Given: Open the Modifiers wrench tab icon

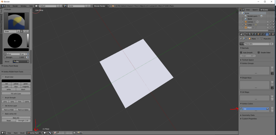Looking at the screenshot, I should click(x=264, y=34).
